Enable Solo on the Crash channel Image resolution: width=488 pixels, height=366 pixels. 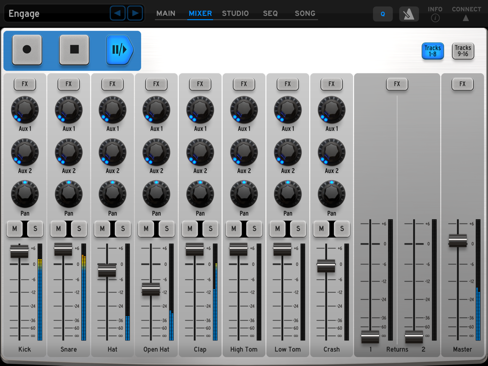click(341, 229)
